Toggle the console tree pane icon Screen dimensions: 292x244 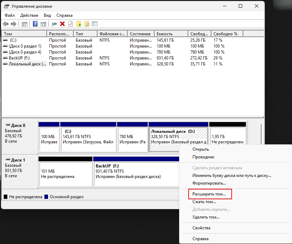[x=25, y=24]
